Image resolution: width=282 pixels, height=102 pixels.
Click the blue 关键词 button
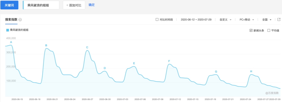click(9, 5)
